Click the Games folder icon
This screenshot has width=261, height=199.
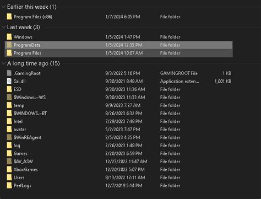[9, 153]
